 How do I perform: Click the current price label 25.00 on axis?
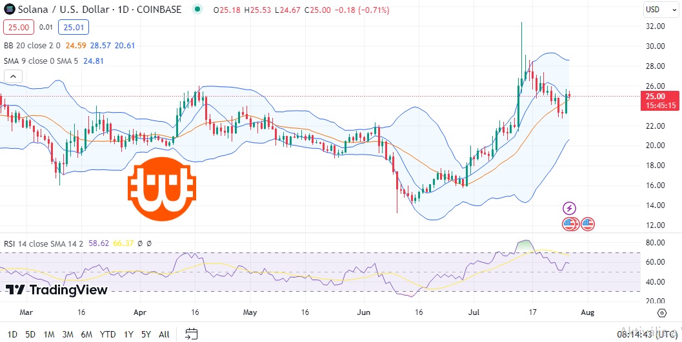[x=660, y=100]
